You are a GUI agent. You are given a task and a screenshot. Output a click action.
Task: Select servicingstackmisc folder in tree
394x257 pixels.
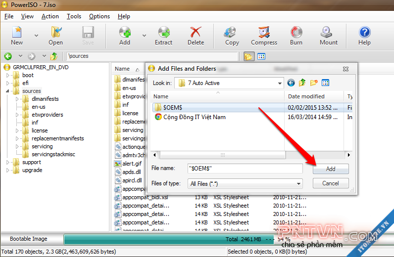tap(53, 154)
